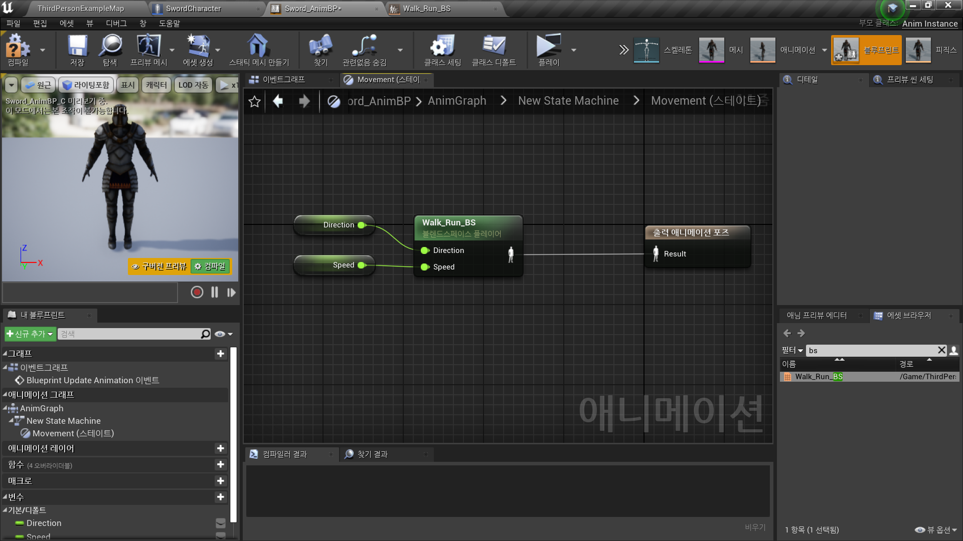The height and width of the screenshot is (541, 963).
Task: Open the 플레이 dropdown arrow
Action: [573, 50]
